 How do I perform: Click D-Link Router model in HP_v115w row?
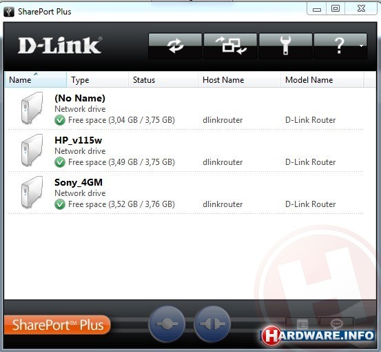click(x=310, y=162)
